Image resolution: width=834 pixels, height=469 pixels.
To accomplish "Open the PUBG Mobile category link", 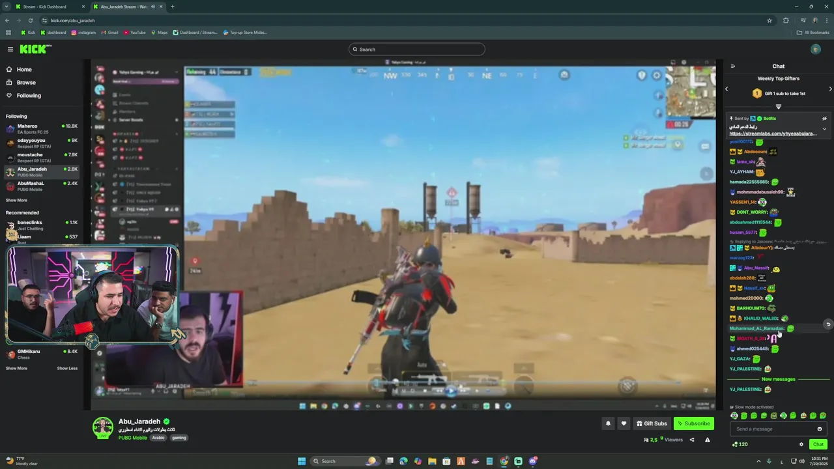I will point(133,438).
